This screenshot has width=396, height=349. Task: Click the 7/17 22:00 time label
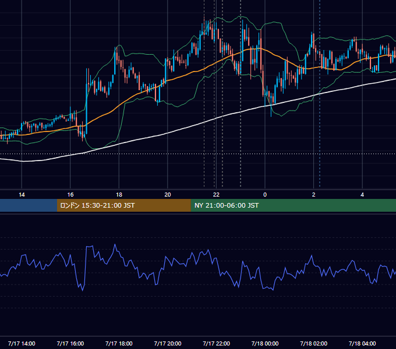(x=217, y=343)
